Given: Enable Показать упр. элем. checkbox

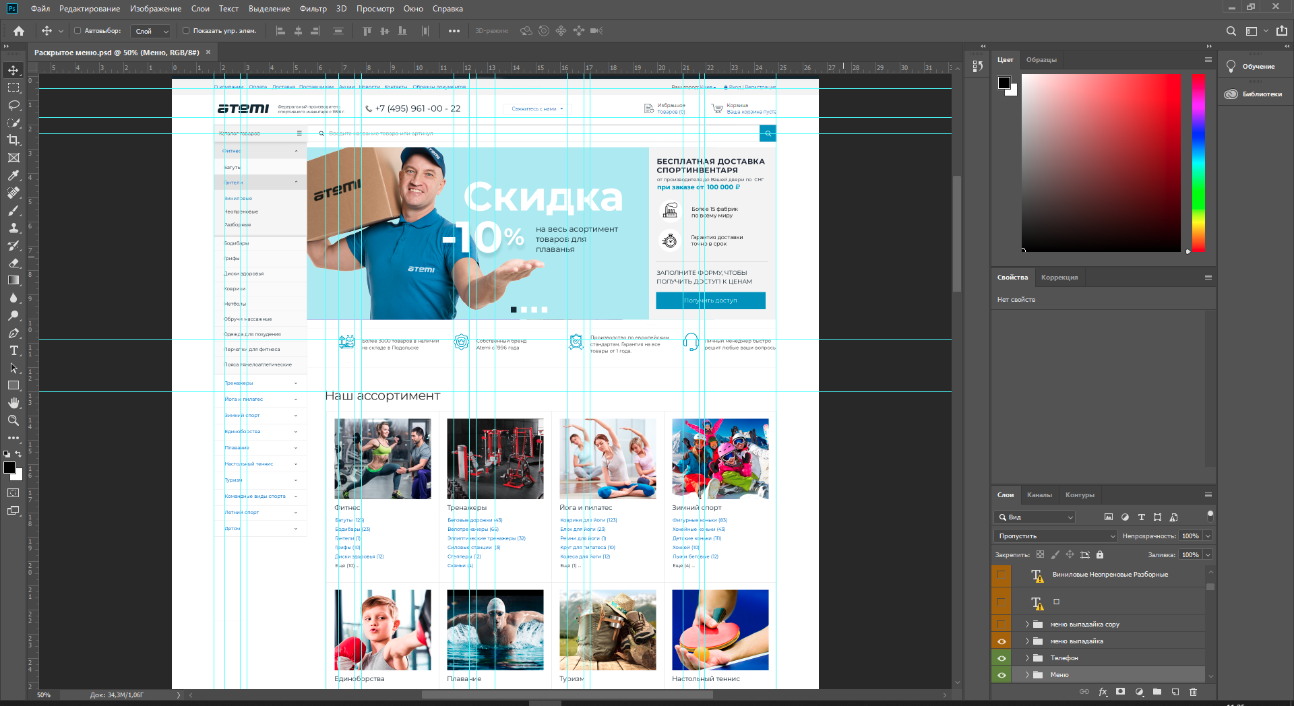Looking at the screenshot, I should click(186, 30).
